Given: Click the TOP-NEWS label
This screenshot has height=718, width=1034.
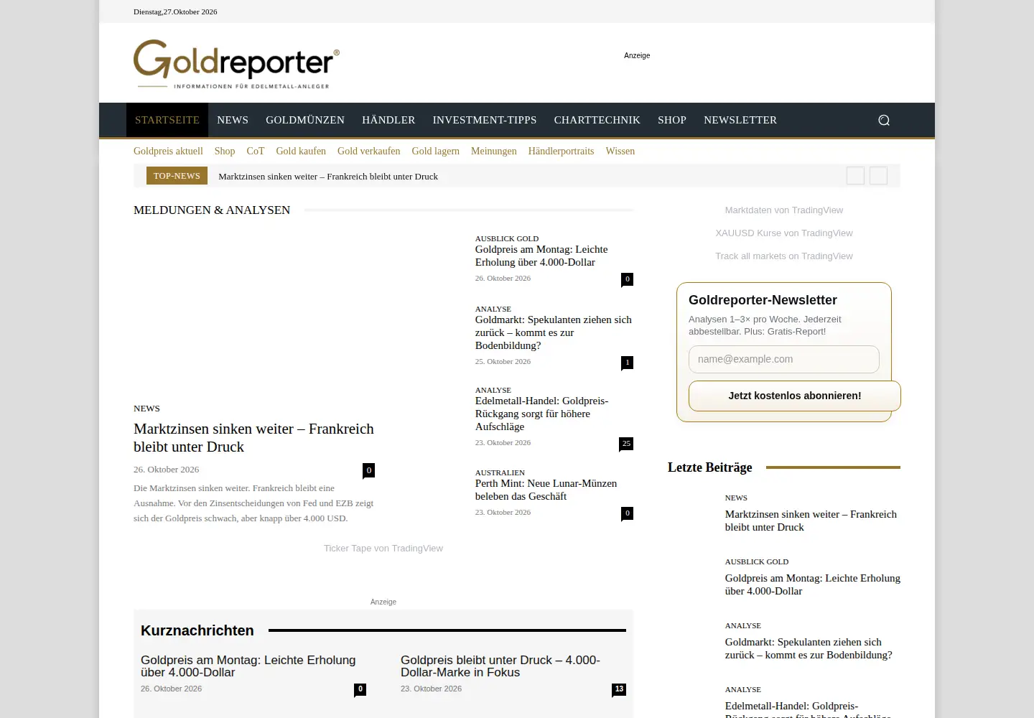Looking at the screenshot, I should tap(177, 176).
